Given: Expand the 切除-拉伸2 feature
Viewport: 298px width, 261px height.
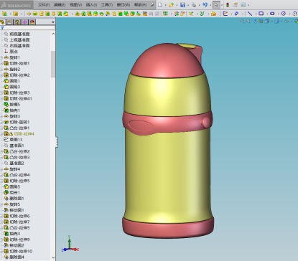Looking at the screenshot, I should [x=1, y=75].
